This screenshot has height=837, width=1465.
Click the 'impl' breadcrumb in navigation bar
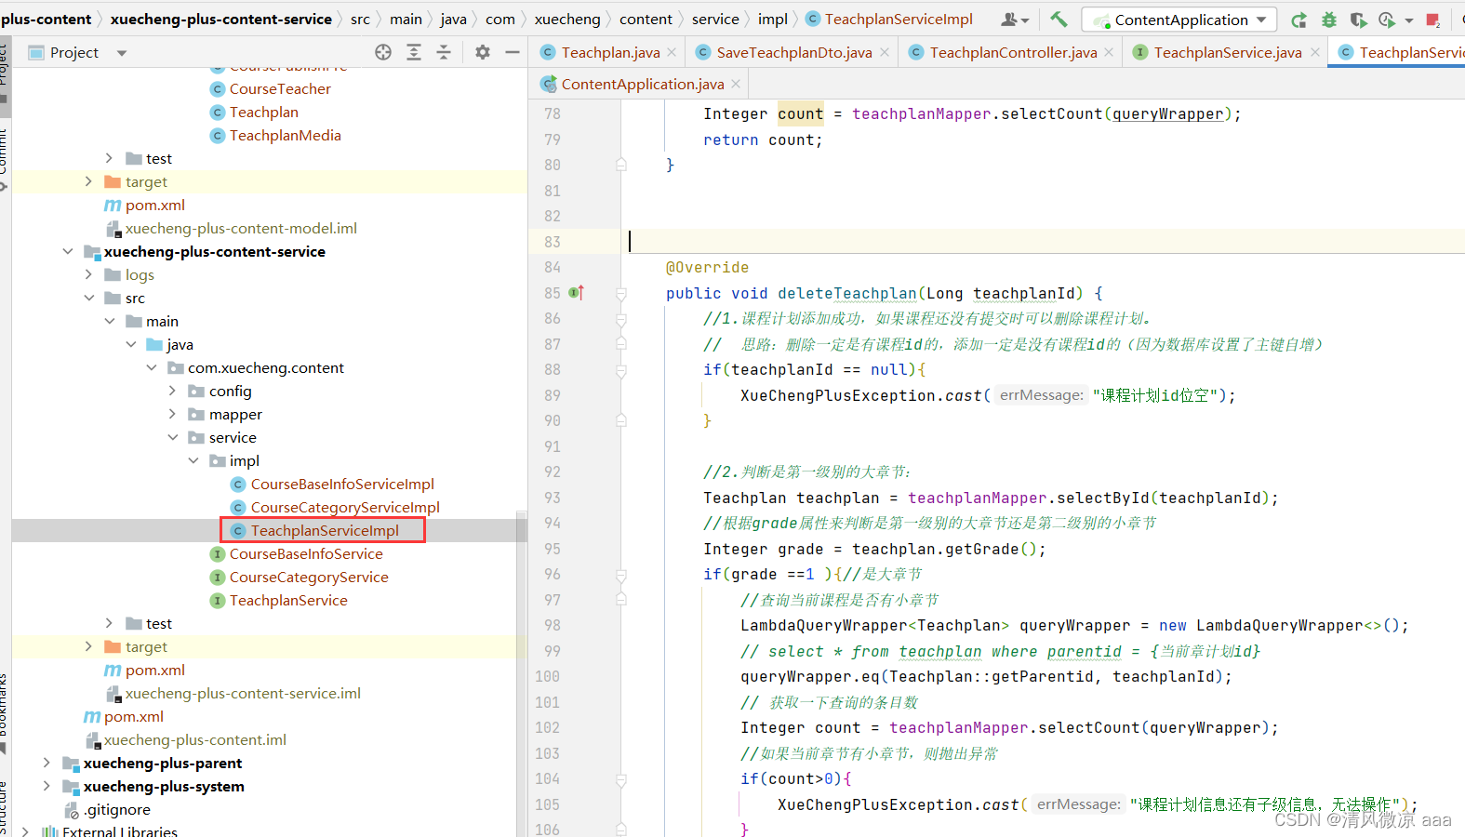(773, 20)
